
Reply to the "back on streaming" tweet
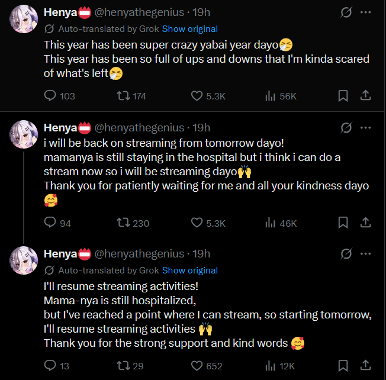pyautogui.click(x=52, y=223)
